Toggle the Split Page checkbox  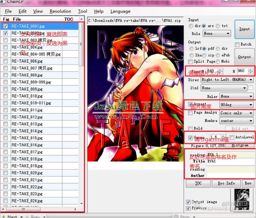point(190,62)
